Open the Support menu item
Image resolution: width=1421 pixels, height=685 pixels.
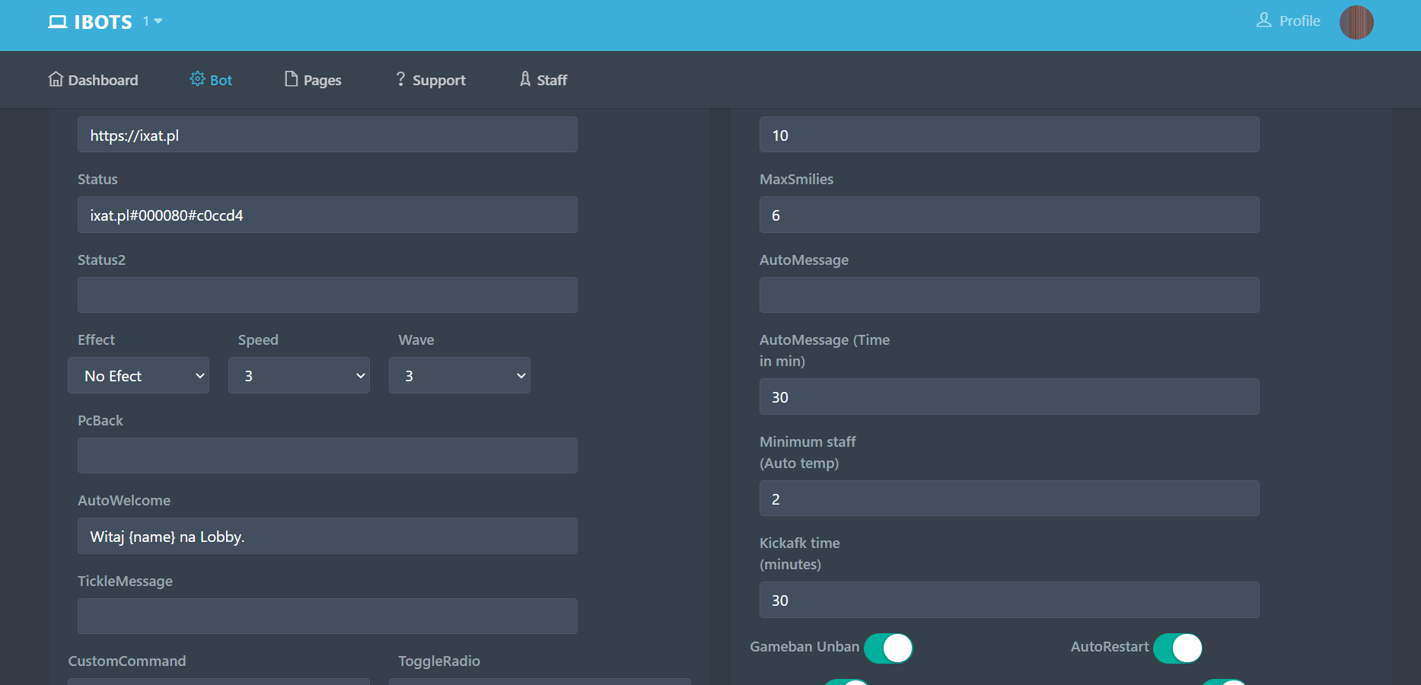tap(438, 80)
